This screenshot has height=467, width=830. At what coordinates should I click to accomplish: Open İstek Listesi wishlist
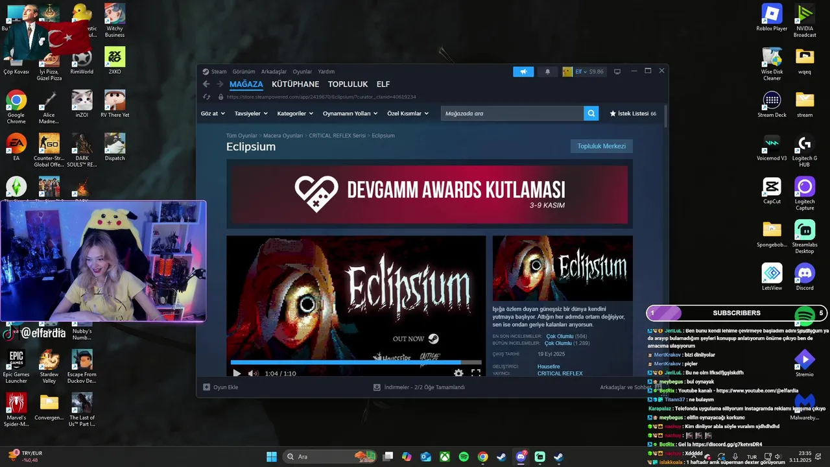[633, 114]
